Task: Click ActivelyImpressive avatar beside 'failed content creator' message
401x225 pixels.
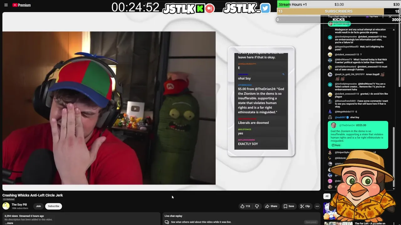Action: point(330,85)
